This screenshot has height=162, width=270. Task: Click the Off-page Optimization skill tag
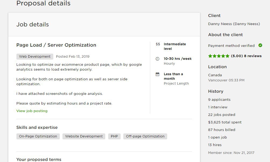(145, 136)
